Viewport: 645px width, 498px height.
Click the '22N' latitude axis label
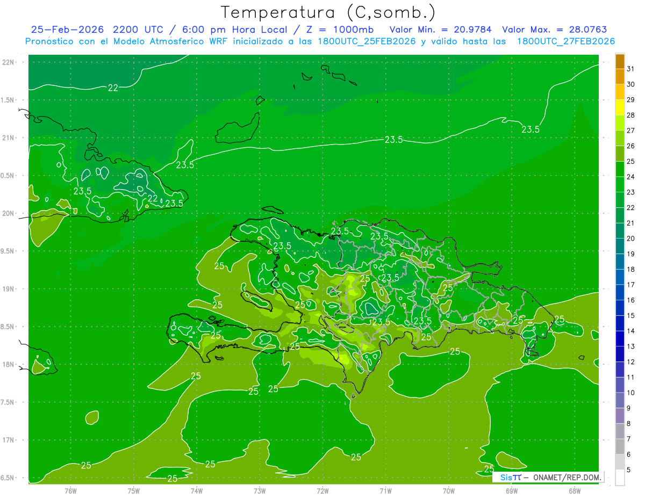(8, 62)
